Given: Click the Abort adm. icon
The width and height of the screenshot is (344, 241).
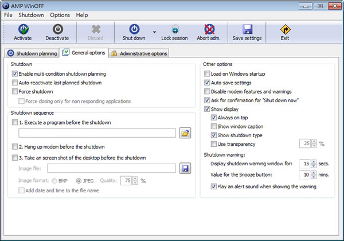Looking at the screenshot, I should (x=209, y=29).
